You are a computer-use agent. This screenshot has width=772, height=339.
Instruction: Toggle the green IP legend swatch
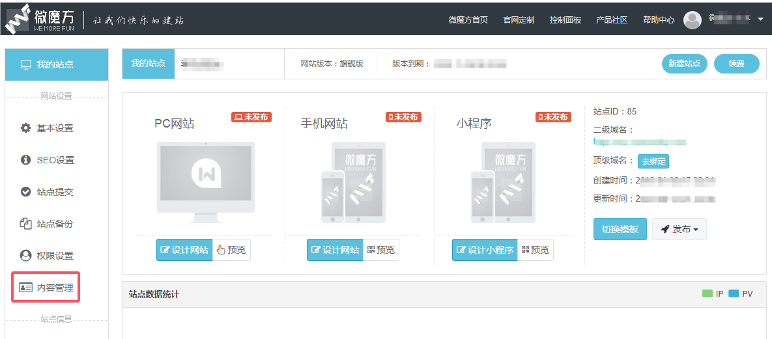click(x=708, y=294)
